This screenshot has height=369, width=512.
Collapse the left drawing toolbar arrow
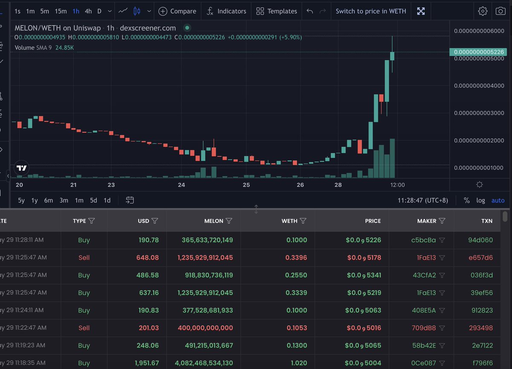click(x=8, y=175)
